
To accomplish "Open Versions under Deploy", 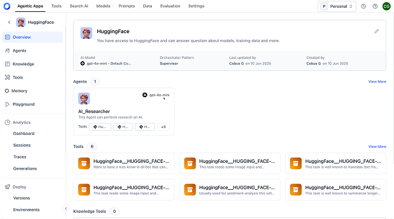I will (21, 198).
